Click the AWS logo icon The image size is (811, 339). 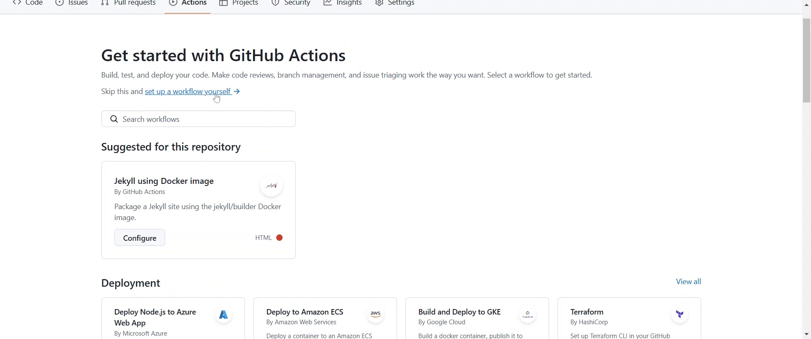coord(376,315)
